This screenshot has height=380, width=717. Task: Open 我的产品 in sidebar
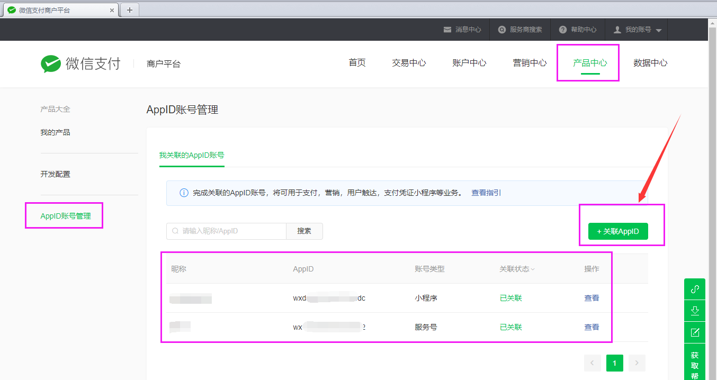55,132
